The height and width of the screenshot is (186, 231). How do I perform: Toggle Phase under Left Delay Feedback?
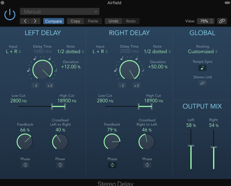pos(25,165)
